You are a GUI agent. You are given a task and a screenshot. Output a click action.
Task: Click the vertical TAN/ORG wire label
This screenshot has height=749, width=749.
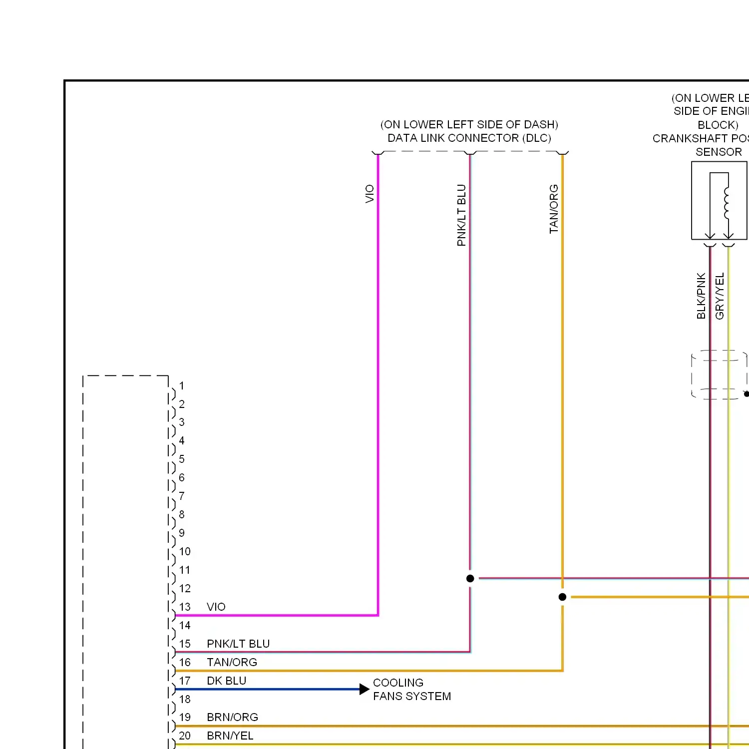tap(554, 209)
